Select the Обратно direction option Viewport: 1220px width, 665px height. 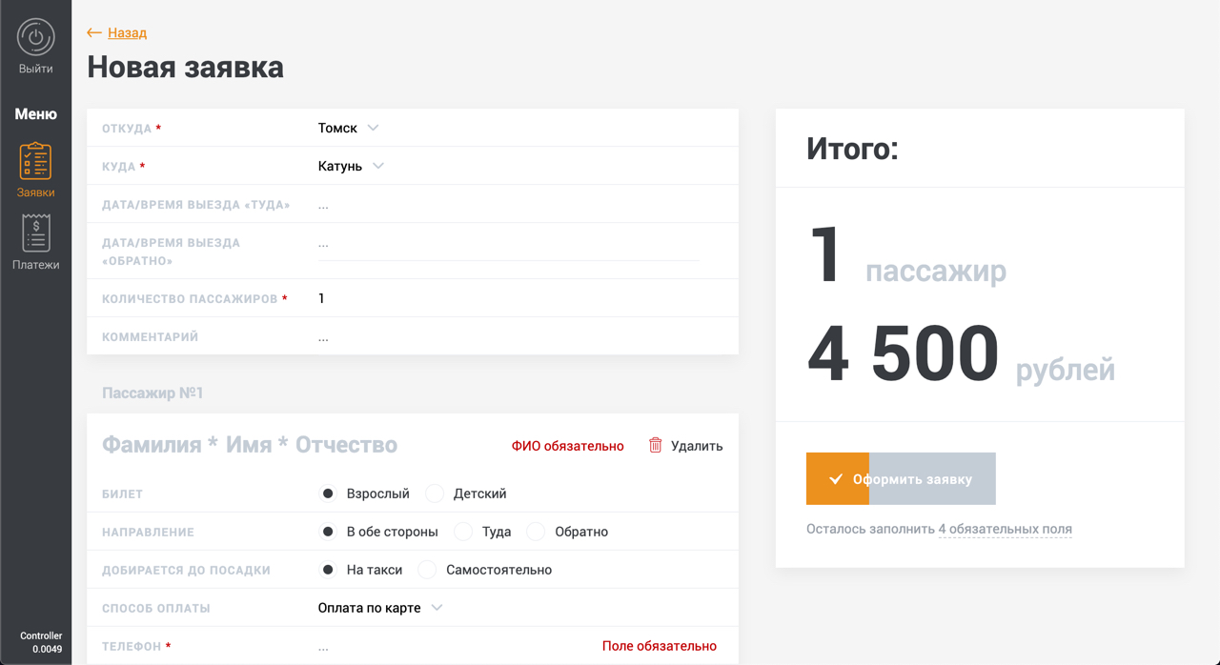(537, 532)
